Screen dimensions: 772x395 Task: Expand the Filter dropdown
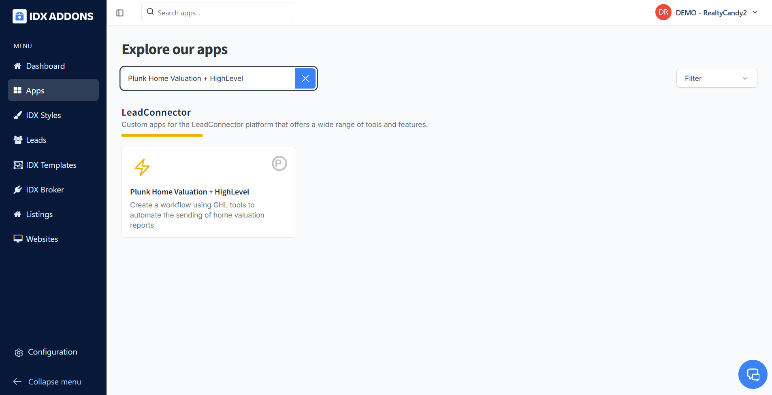coord(716,78)
